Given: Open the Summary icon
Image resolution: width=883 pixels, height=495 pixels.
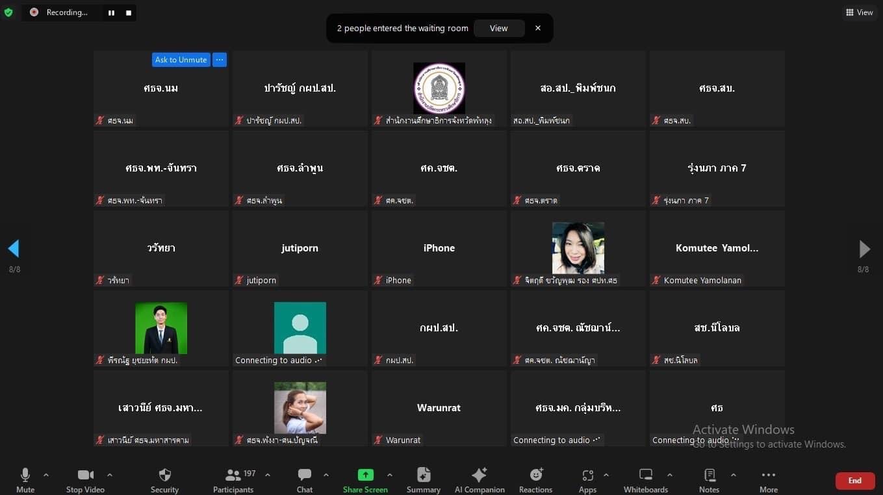Looking at the screenshot, I should click(424, 475).
